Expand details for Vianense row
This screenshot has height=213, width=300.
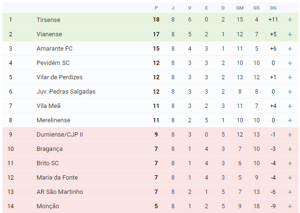[x=290, y=34]
